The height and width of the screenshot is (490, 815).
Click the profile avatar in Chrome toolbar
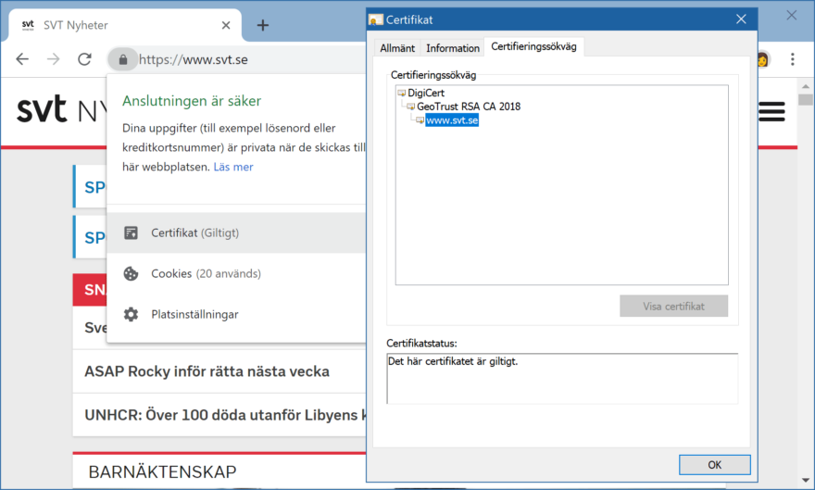click(x=763, y=59)
